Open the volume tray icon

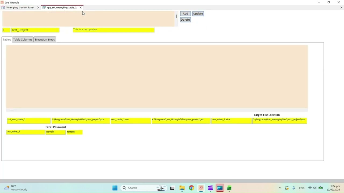pyautogui.click(x=315, y=188)
